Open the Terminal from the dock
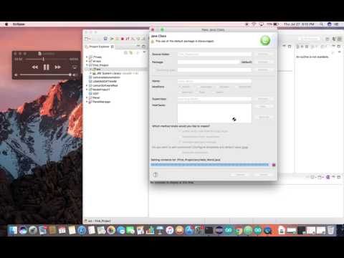Image resolution: width=344 pixels, height=258 pixels. (x=209, y=230)
